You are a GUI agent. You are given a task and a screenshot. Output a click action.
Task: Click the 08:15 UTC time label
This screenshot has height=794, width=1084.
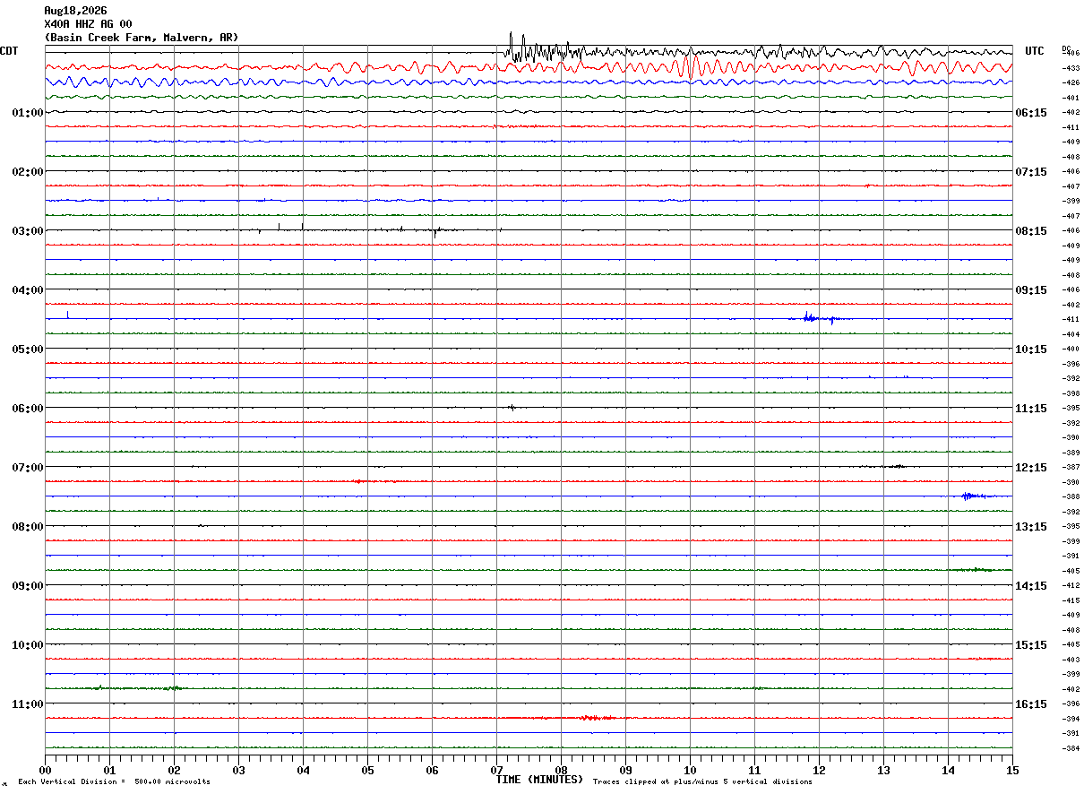pos(1030,231)
